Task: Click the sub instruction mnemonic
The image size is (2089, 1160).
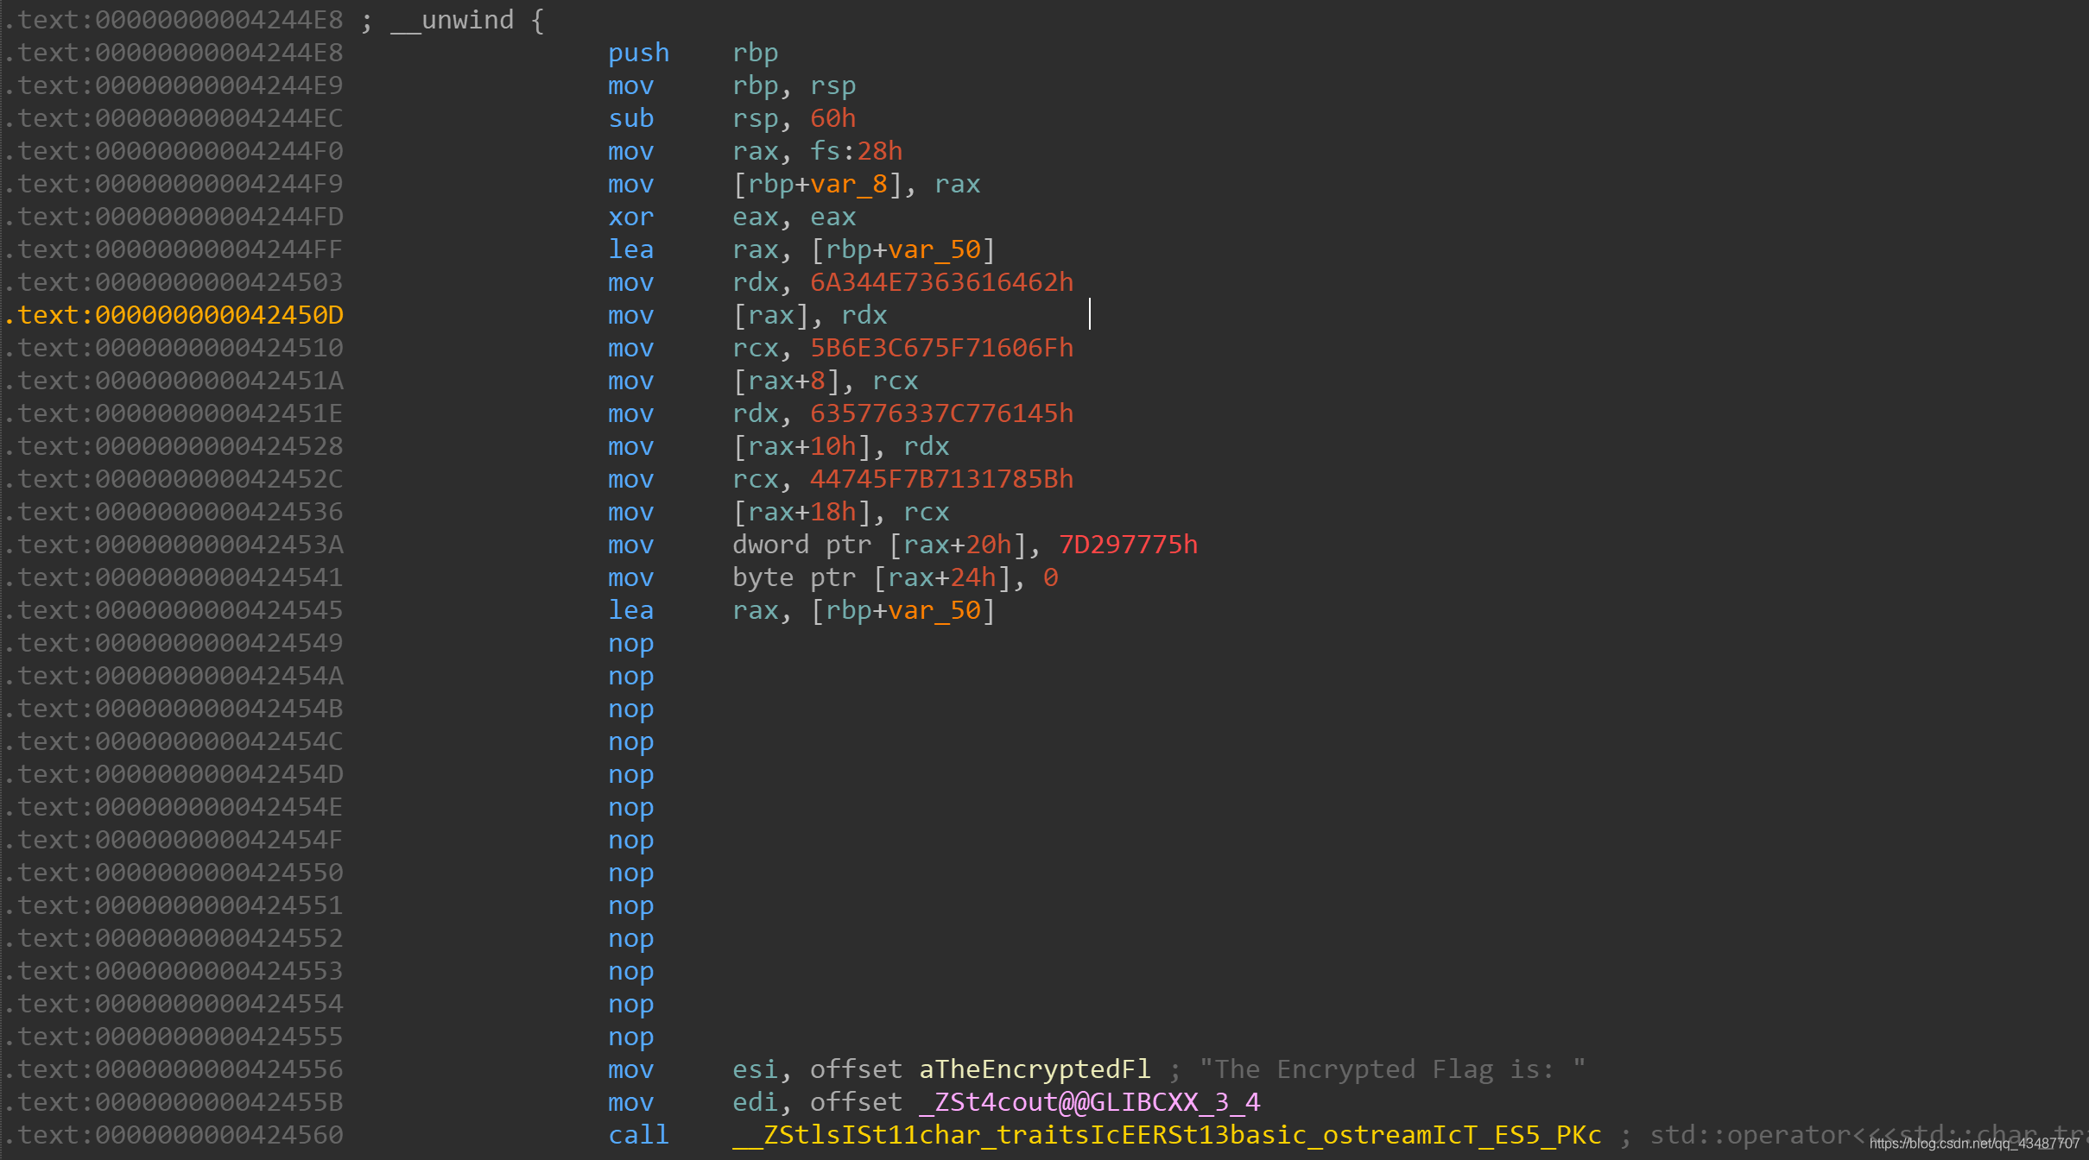Action: tap(630, 118)
